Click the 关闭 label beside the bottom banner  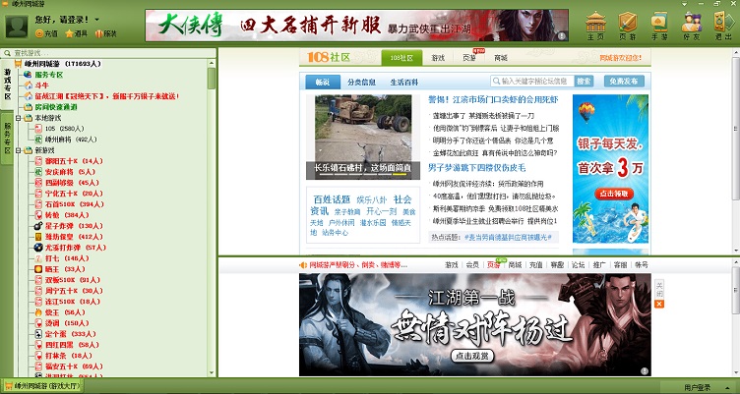(x=659, y=289)
